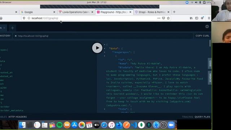Viewport: 231px width, 130px height.
Task: Open a new browser tab
Action: 174,12
